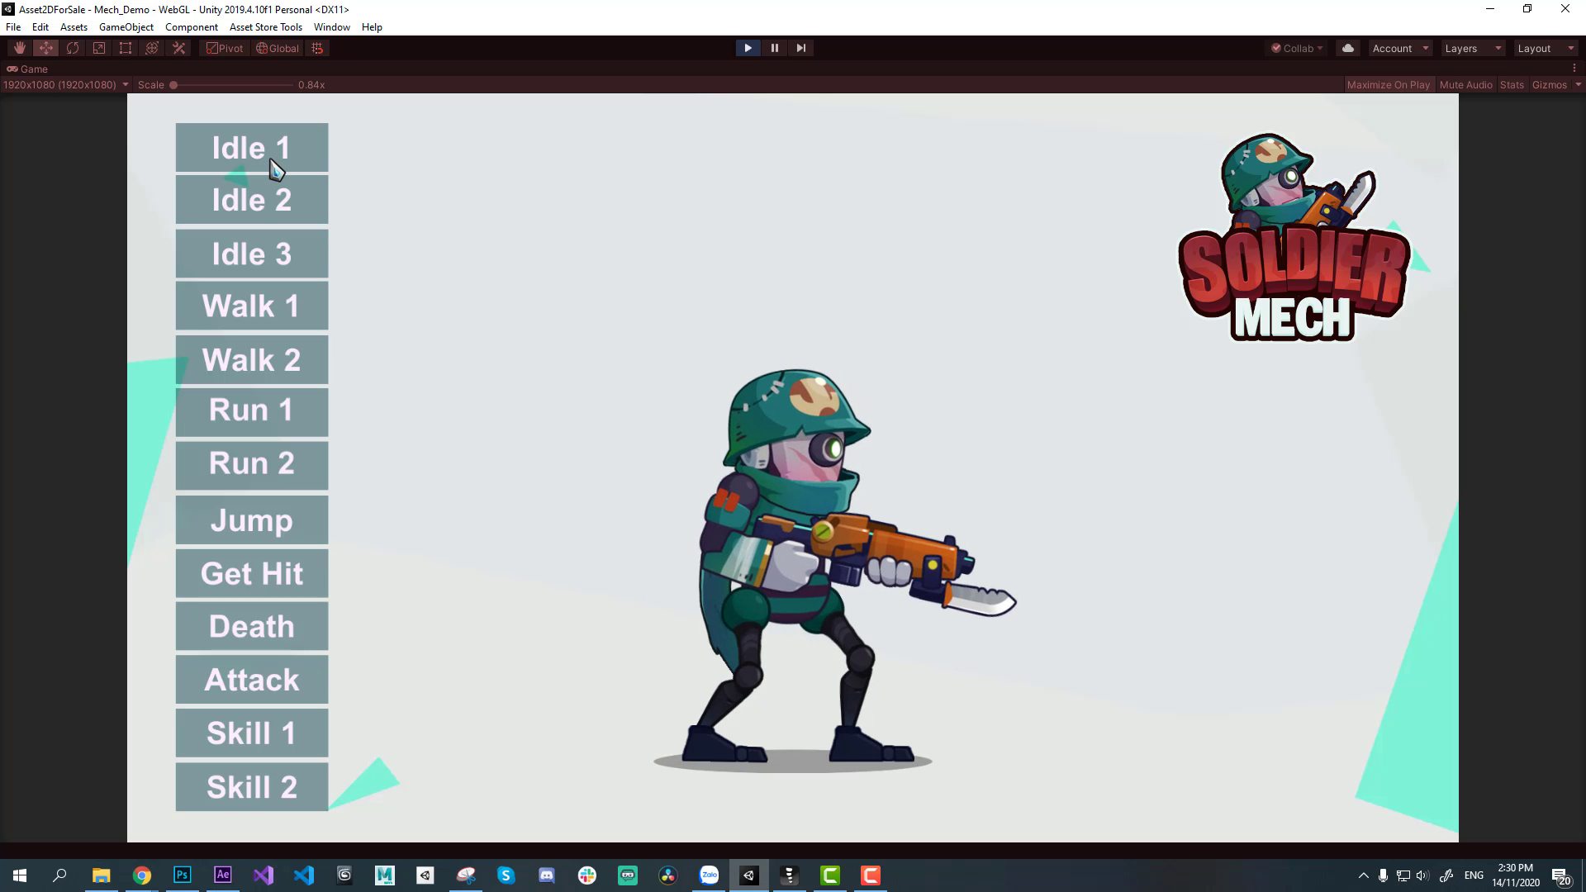
Task: Toggle the Stats overlay
Action: tap(1512, 84)
